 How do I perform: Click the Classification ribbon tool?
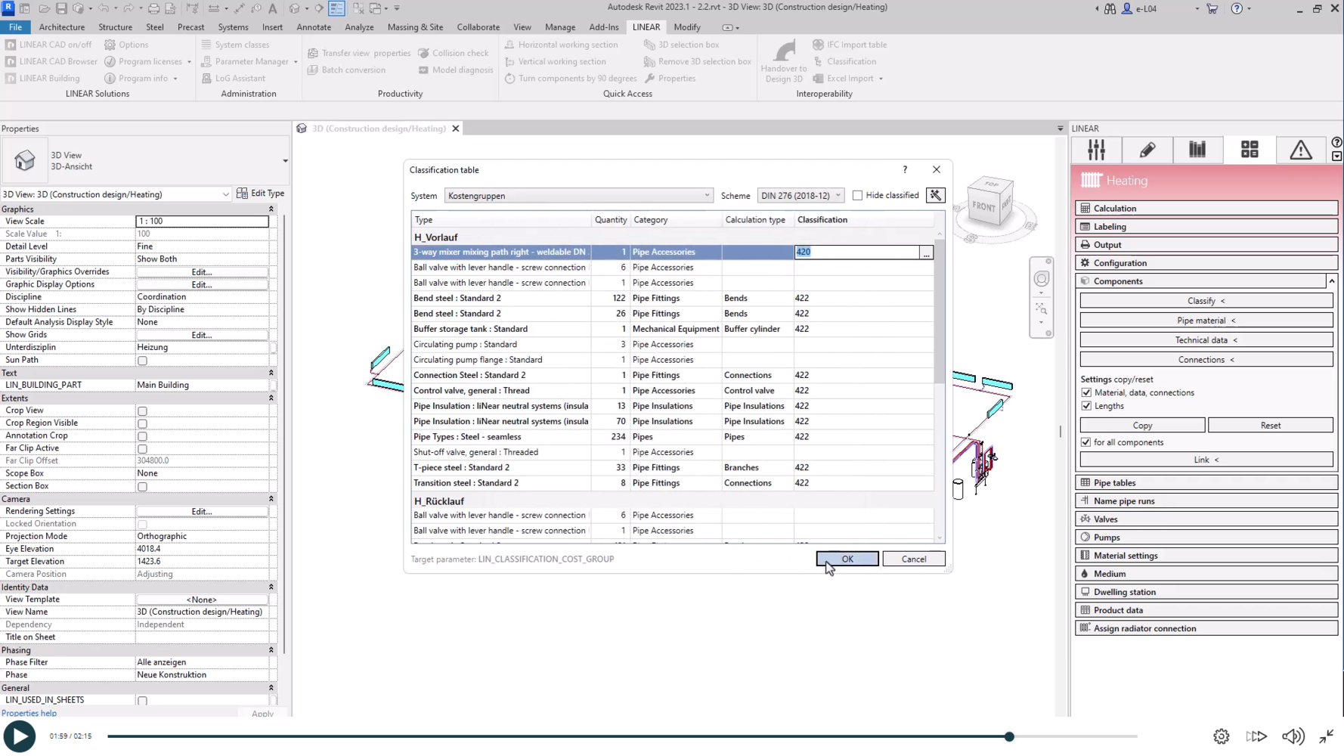coord(844,61)
